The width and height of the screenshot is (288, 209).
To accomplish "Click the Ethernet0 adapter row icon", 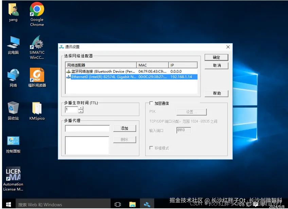I will pyautogui.click(x=69, y=77).
